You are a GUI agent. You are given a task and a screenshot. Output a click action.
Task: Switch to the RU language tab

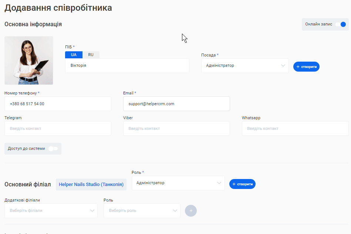91,55
